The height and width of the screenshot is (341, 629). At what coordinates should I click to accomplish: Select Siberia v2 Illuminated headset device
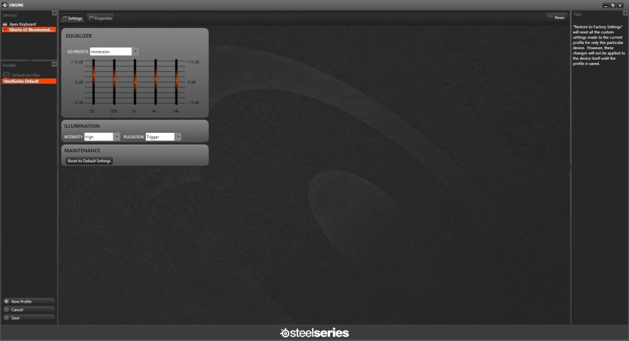pos(30,30)
